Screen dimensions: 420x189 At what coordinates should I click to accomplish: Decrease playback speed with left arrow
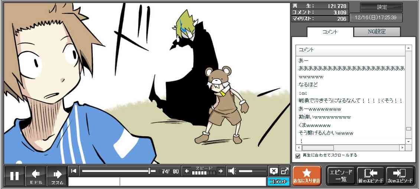tap(187, 171)
